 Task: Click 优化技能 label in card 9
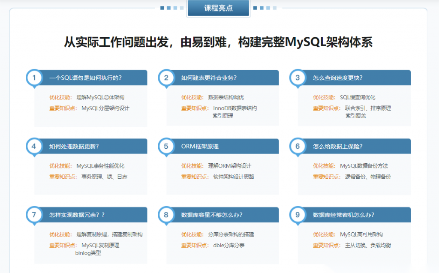324,234
